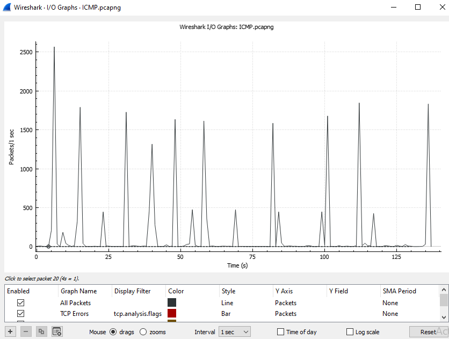The image size is (449, 339).
Task: Select the All Packets graph name cell
Action: pyautogui.click(x=76, y=303)
